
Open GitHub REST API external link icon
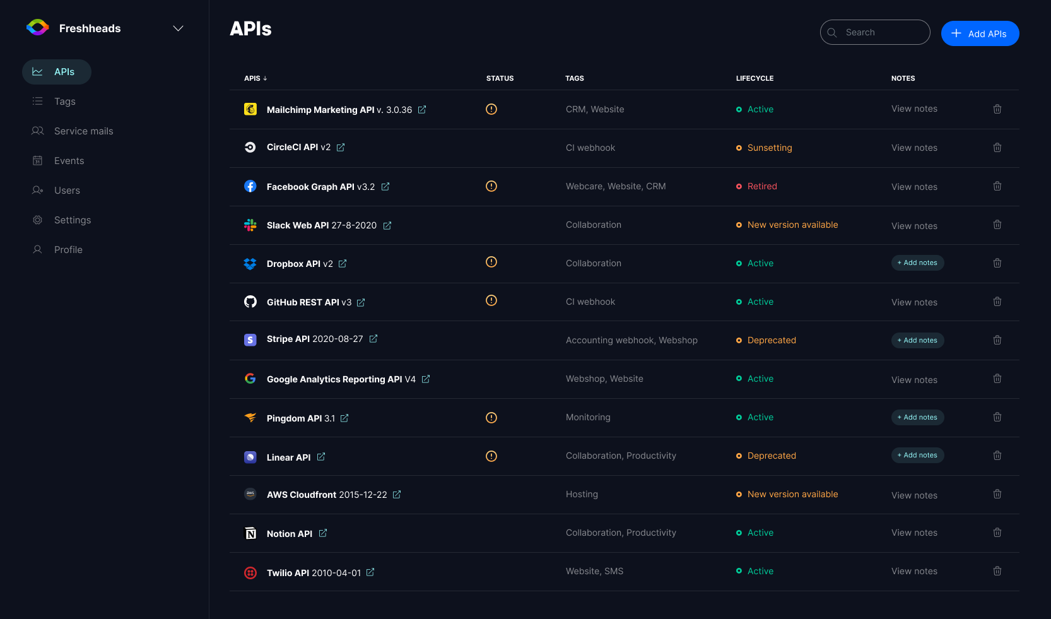point(361,302)
